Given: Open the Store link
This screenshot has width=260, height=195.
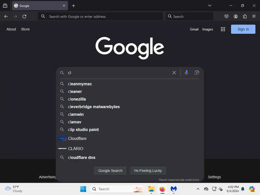Looking at the screenshot, I should tap(25, 29).
